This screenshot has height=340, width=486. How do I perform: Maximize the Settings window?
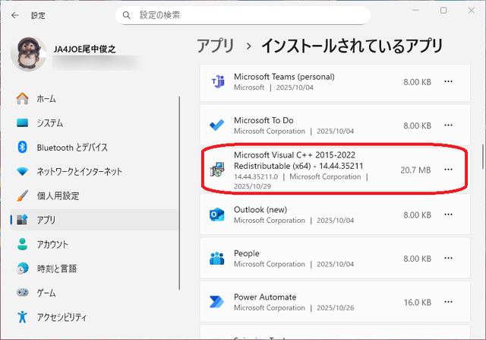point(443,10)
